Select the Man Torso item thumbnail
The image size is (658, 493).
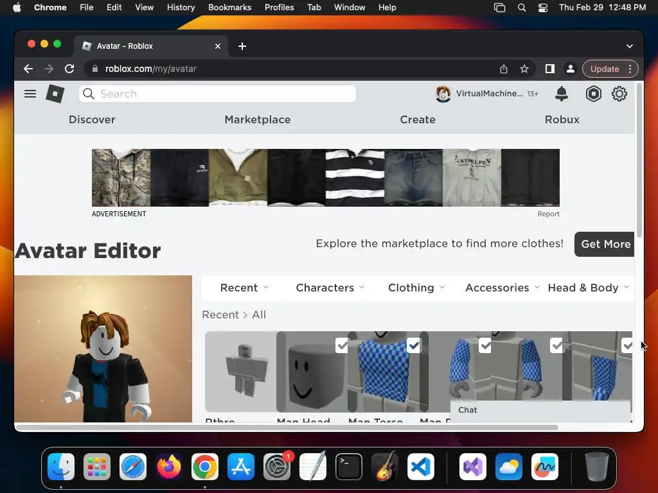click(384, 372)
